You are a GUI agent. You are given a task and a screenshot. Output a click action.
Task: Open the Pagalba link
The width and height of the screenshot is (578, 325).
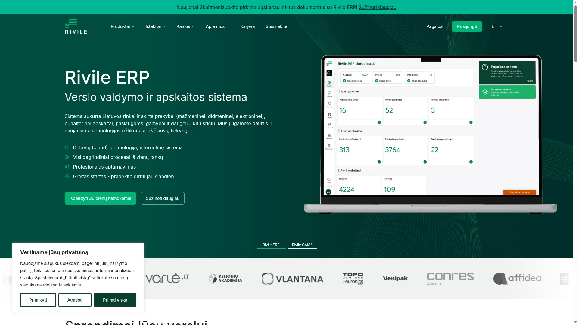[434, 26]
